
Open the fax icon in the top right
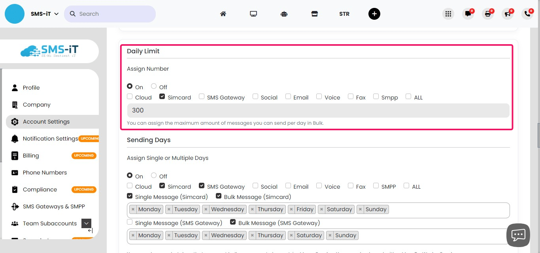point(488,13)
